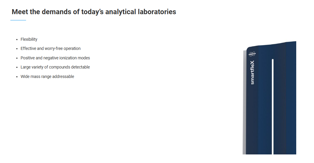Click the white vertical slot on the instrument
Screen dimensions: 314x163
click(x=273, y=107)
